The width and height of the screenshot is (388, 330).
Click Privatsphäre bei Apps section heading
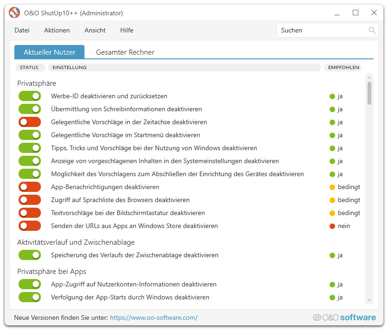coord(52,272)
